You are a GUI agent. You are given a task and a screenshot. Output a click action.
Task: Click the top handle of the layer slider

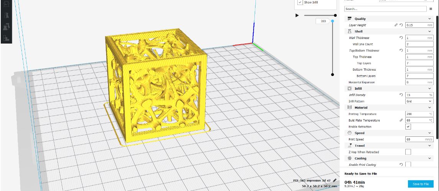tap(333, 21)
